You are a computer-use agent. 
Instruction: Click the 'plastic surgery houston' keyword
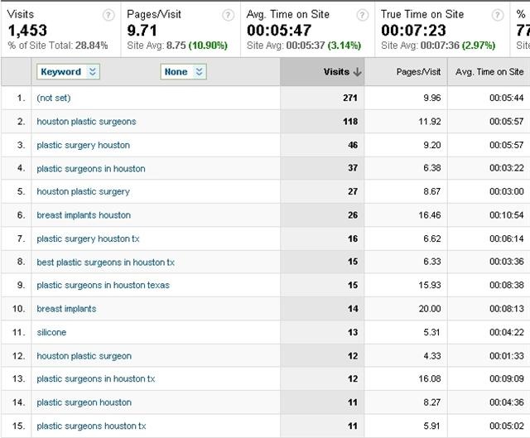[83, 145]
